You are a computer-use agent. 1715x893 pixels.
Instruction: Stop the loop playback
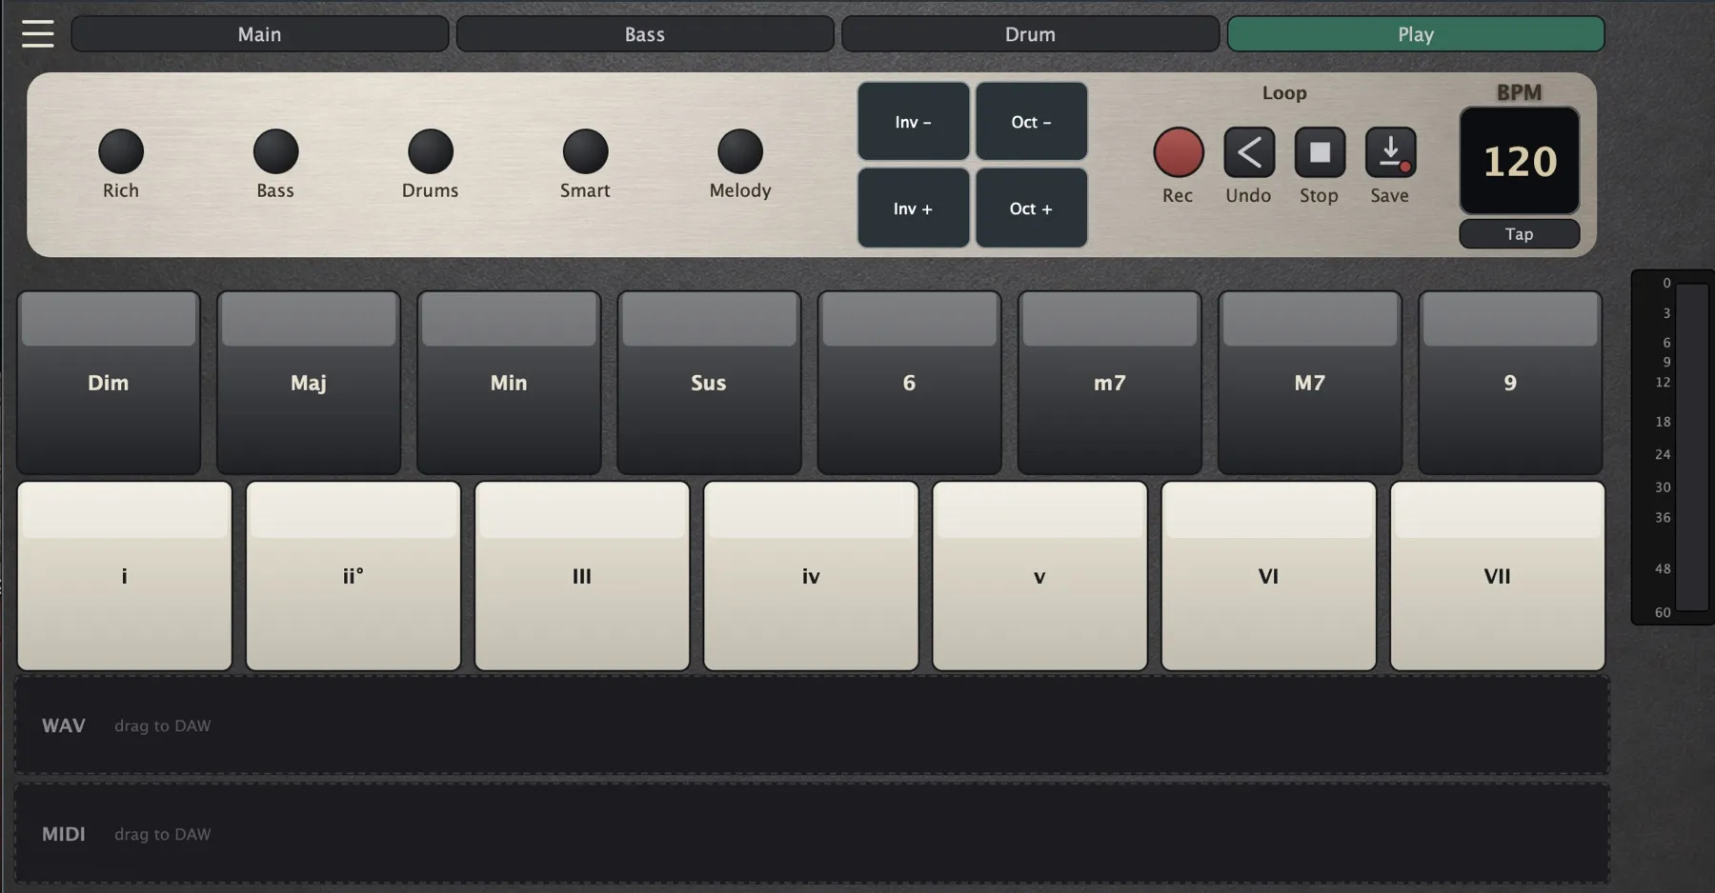[x=1320, y=152]
